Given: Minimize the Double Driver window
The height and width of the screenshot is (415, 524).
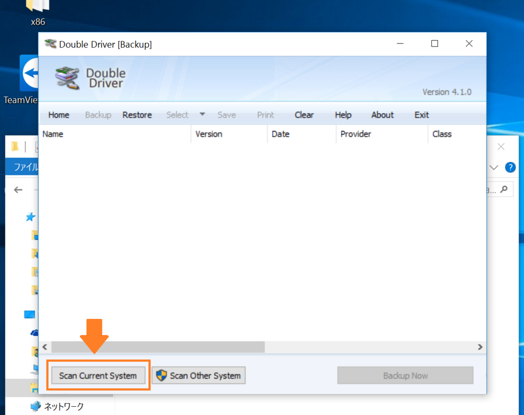Looking at the screenshot, I should [400, 43].
